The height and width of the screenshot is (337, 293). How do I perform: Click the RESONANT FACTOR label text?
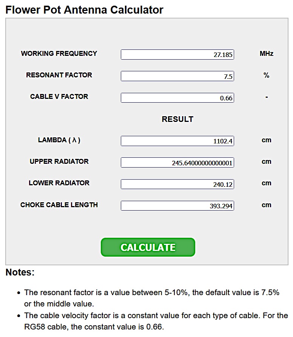[x=59, y=75]
